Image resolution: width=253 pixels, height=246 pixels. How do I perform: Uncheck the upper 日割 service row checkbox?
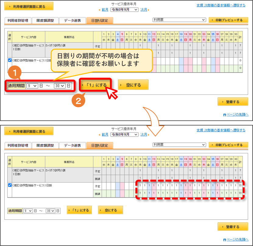10,60
